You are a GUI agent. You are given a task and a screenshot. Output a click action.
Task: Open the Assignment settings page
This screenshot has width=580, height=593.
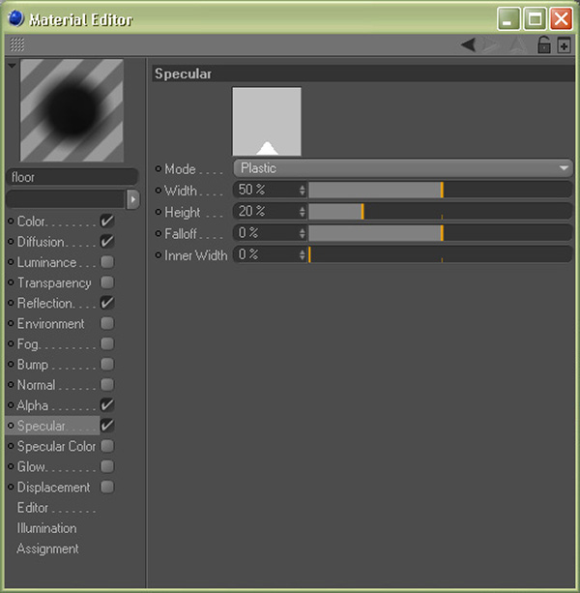point(48,549)
